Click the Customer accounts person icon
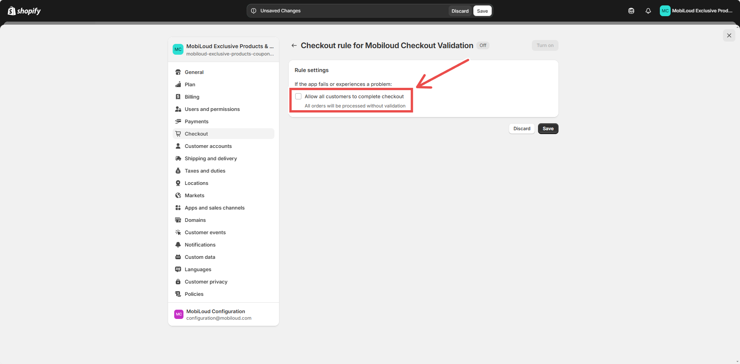This screenshot has width=740, height=364. (x=178, y=146)
